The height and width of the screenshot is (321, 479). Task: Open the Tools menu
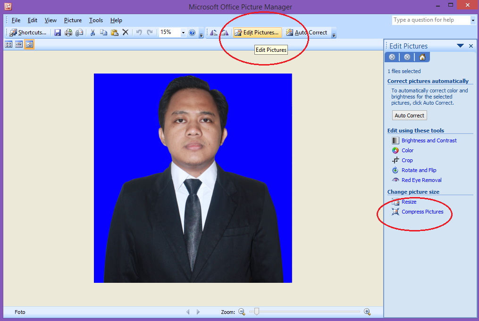point(96,20)
